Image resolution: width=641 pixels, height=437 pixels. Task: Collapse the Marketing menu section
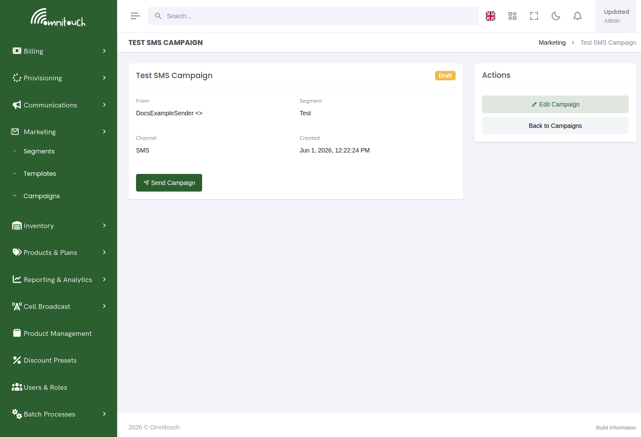[x=59, y=132]
